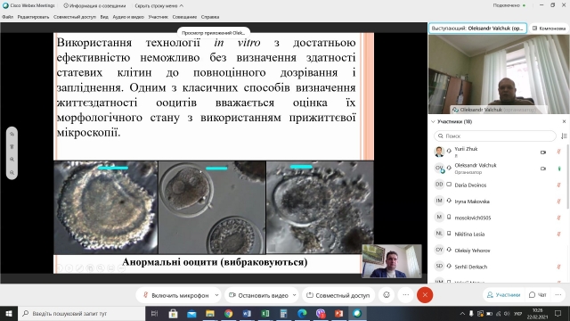The height and width of the screenshot is (321, 570).
Task: Open the Чат panel button
Action: click(x=538, y=295)
